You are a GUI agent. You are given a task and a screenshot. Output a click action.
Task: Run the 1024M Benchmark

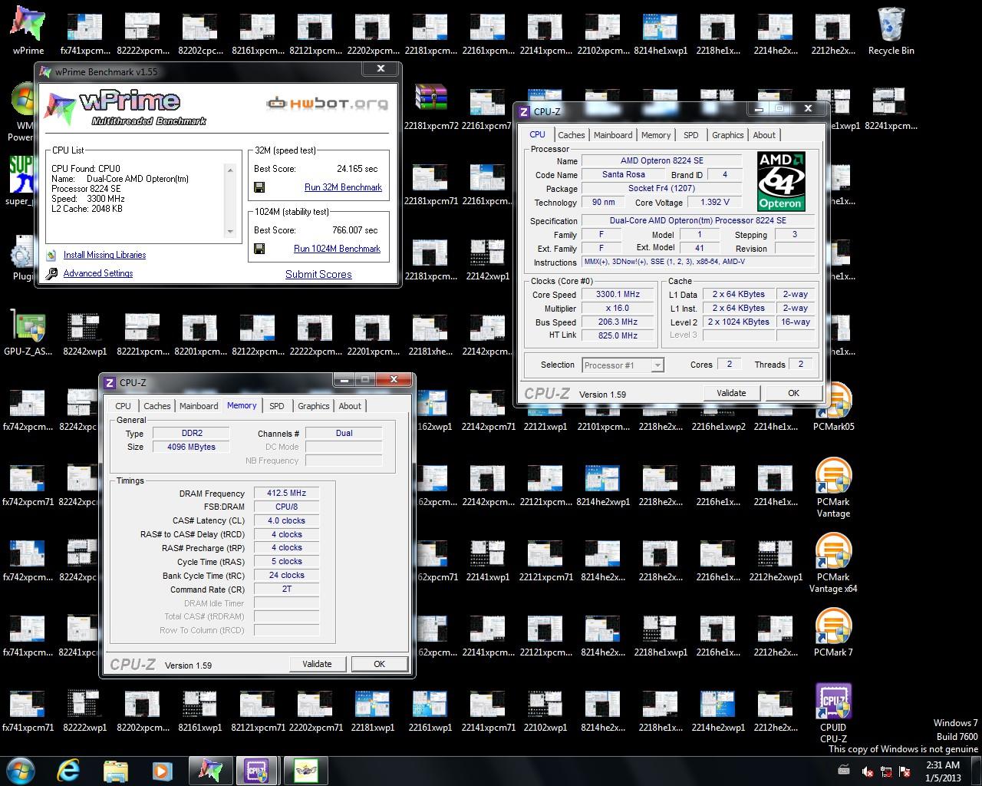coord(337,249)
